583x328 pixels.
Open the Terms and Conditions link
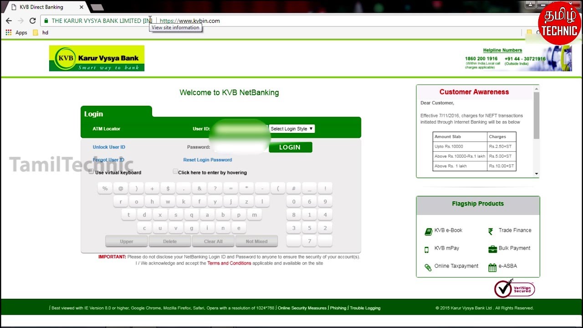pyautogui.click(x=229, y=263)
